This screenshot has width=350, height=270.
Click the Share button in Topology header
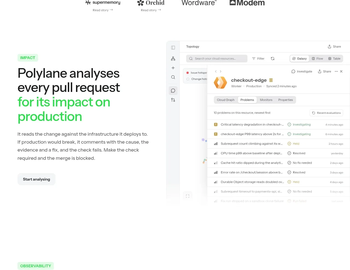[x=334, y=47]
